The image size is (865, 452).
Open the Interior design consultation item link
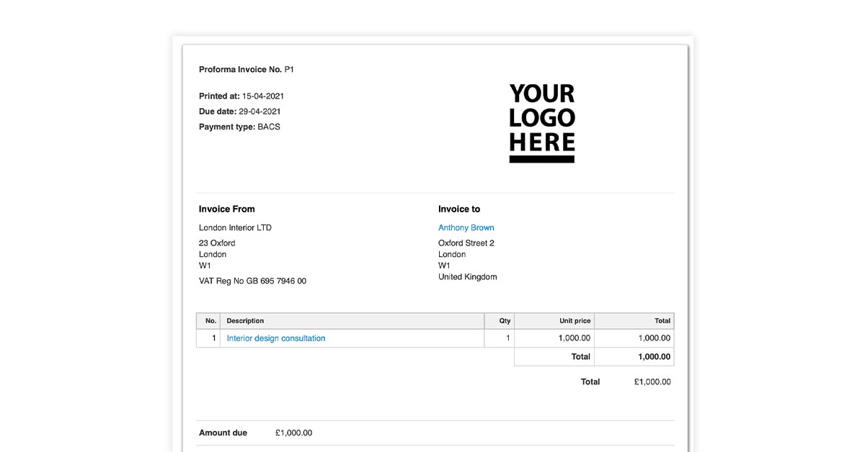pyautogui.click(x=275, y=338)
